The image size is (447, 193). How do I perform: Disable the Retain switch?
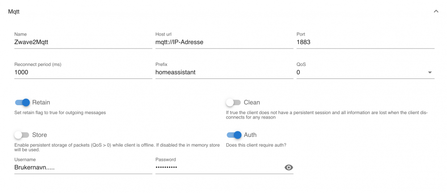coord(22,103)
